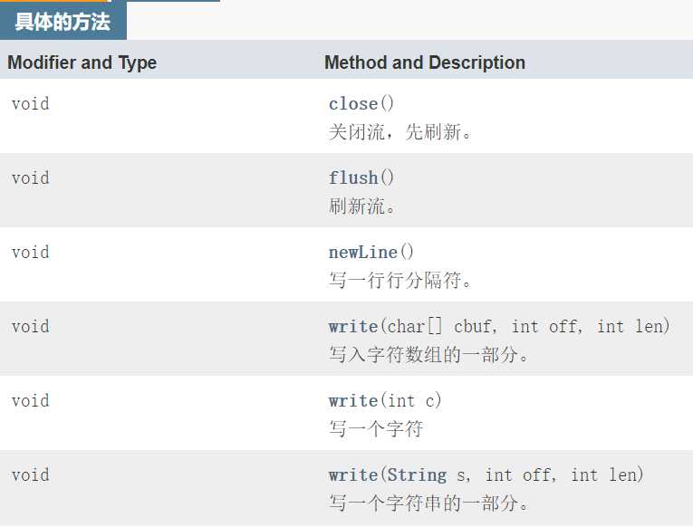Open the write(int c) method link
693x527 pixels.
tap(353, 400)
